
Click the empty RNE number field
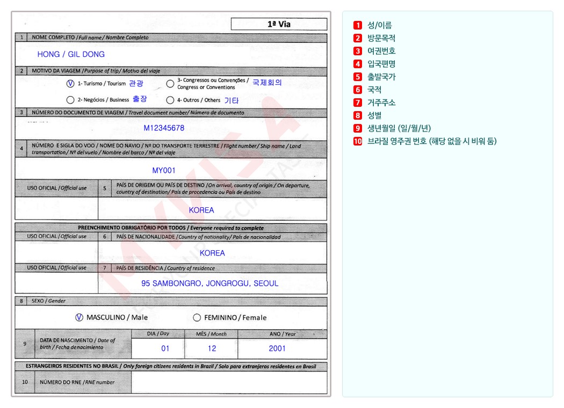229,382
